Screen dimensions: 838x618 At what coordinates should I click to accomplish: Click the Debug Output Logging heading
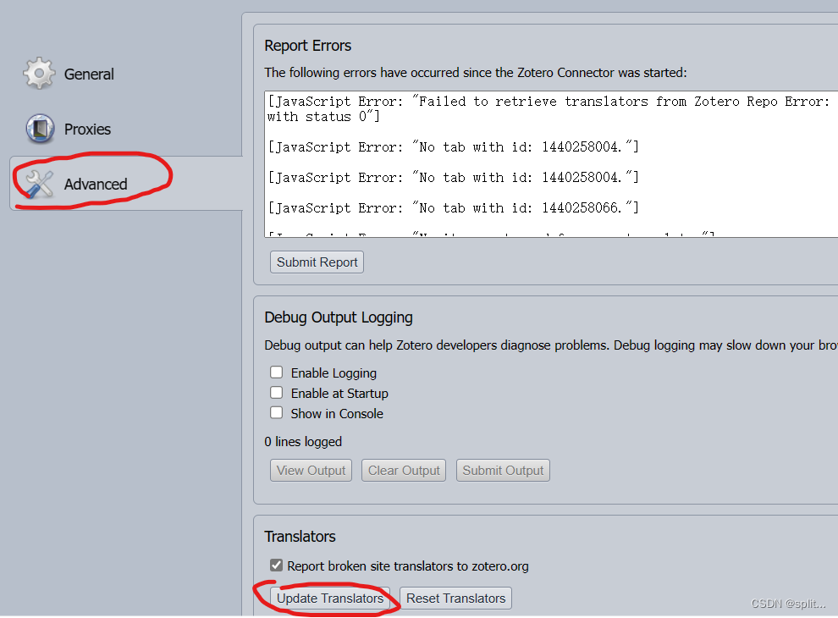click(x=339, y=317)
